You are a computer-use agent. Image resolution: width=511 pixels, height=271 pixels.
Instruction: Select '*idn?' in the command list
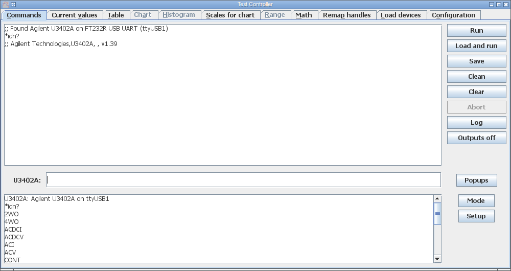click(12, 207)
